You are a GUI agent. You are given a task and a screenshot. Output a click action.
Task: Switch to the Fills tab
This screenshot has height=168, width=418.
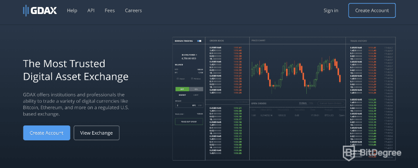pyautogui.click(x=311, y=104)
